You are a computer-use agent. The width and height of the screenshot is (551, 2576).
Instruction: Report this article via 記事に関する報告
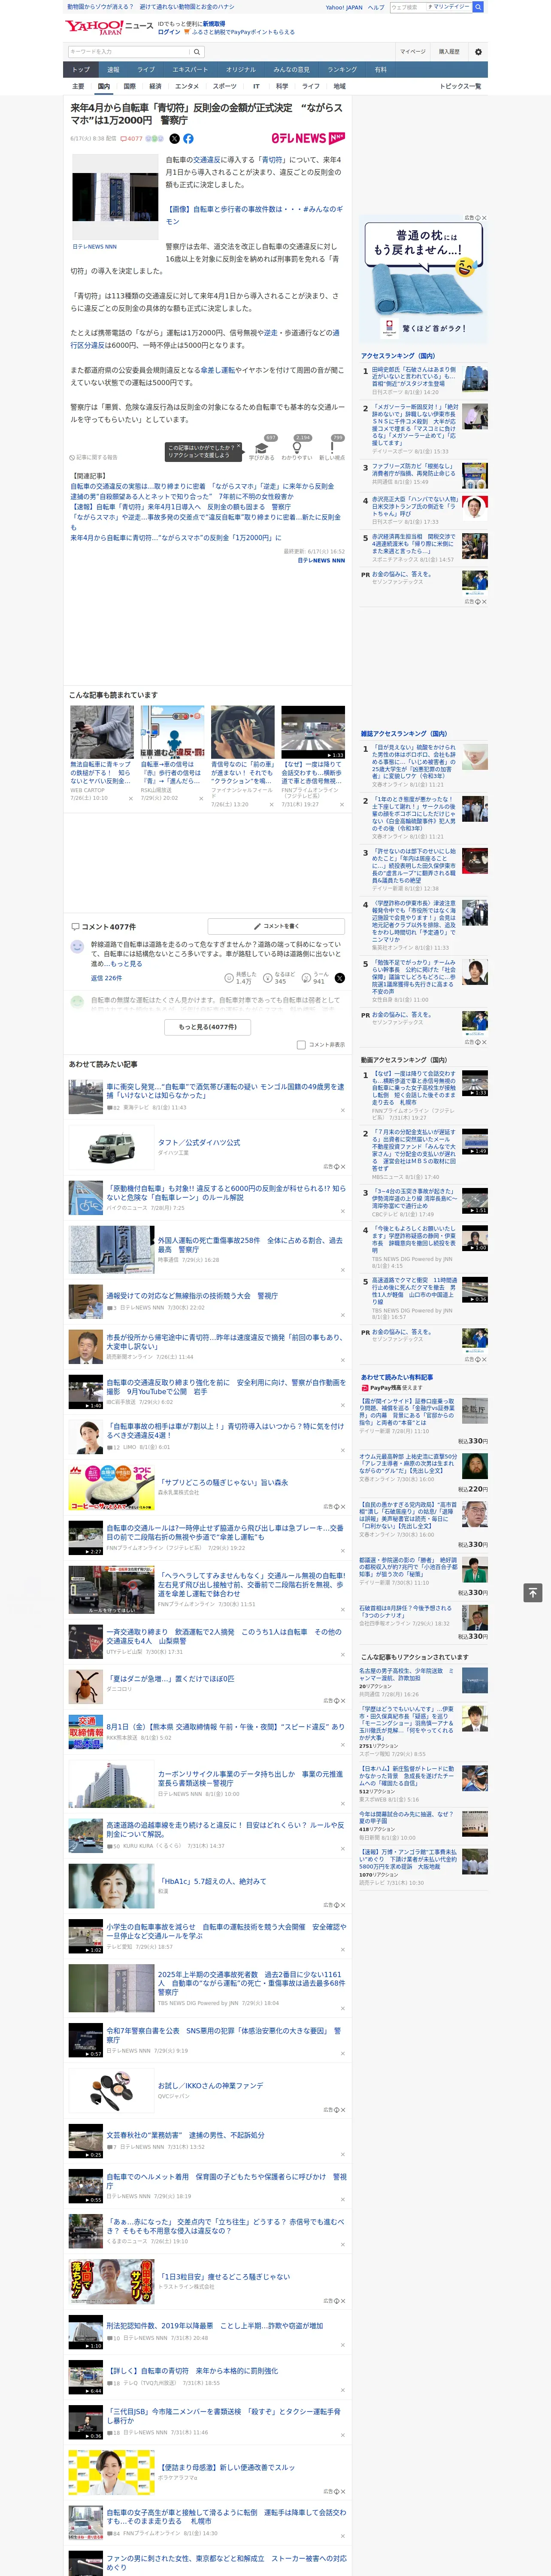(x=94, y=457)
